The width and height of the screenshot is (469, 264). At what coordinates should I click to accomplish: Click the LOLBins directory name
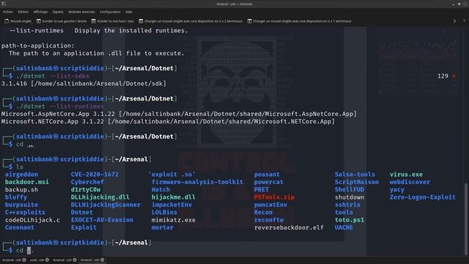(x=164, y=212)
